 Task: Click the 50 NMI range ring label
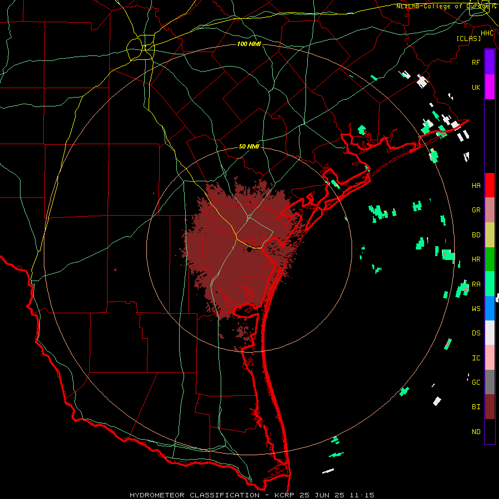pos(249,147)
